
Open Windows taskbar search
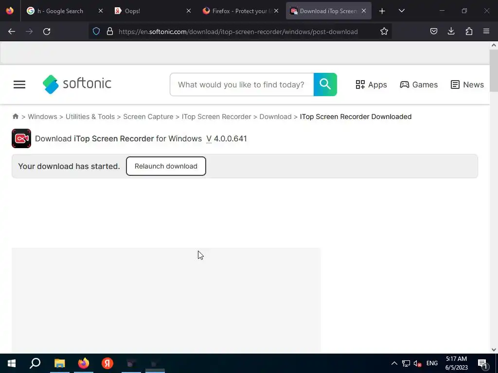pos(35,363)
